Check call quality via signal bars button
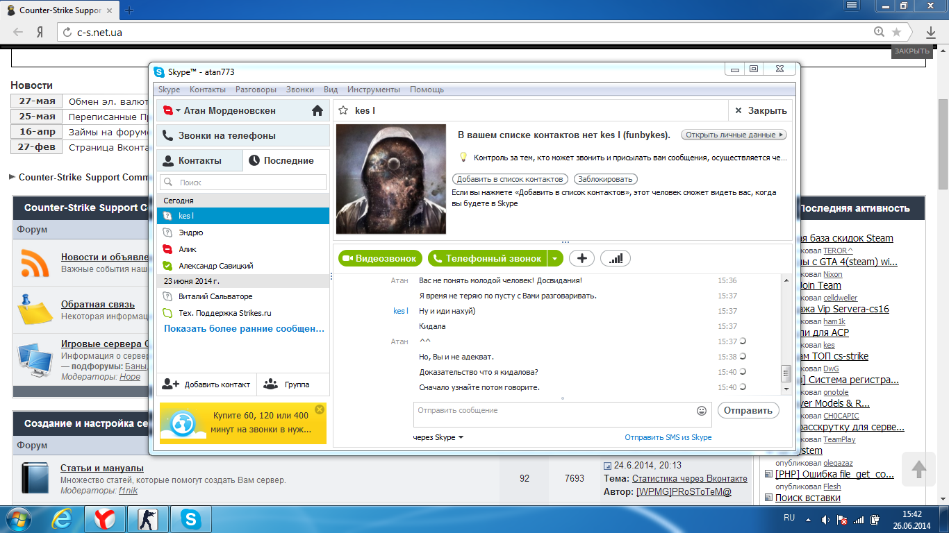 tap(616, 258)
